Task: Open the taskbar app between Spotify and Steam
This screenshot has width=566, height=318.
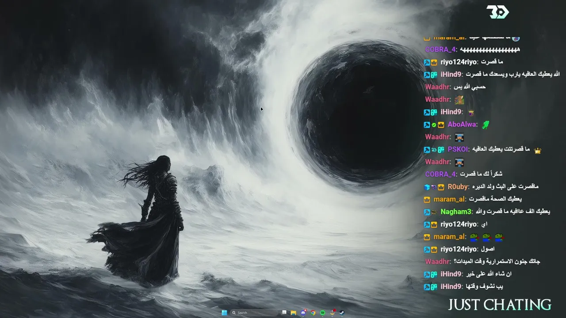Action: 333,313
